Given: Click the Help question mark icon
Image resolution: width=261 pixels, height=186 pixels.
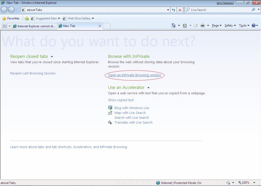Looking at the screenshot, I should (x=253, y=26).
